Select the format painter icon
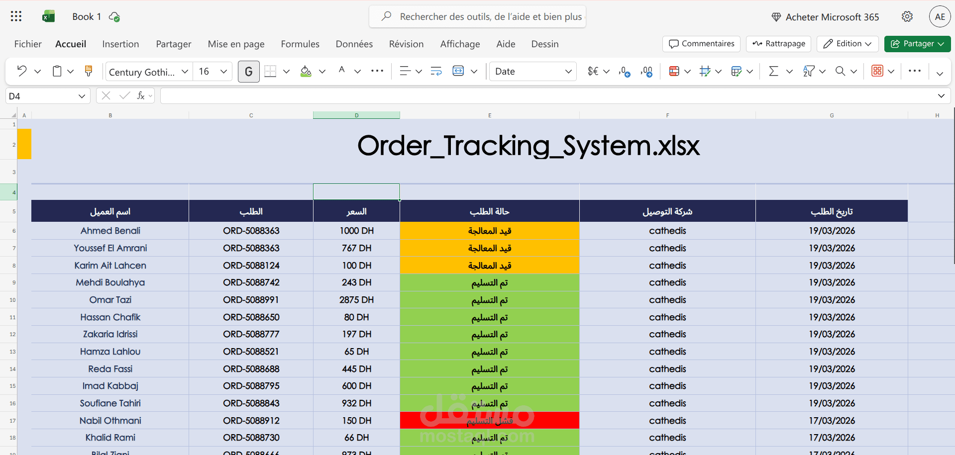The image size is (955, 455). (88, 71)
